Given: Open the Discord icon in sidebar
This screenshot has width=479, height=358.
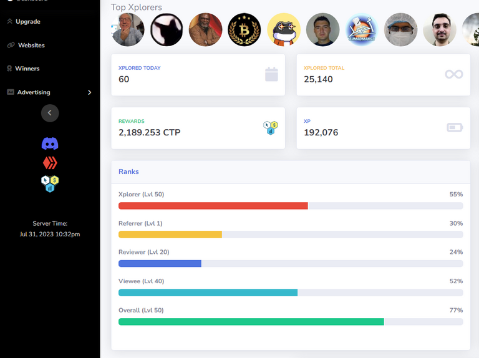Looking at the screenshot, I should coord(50,143).
